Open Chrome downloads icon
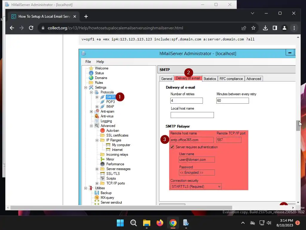 265,28
